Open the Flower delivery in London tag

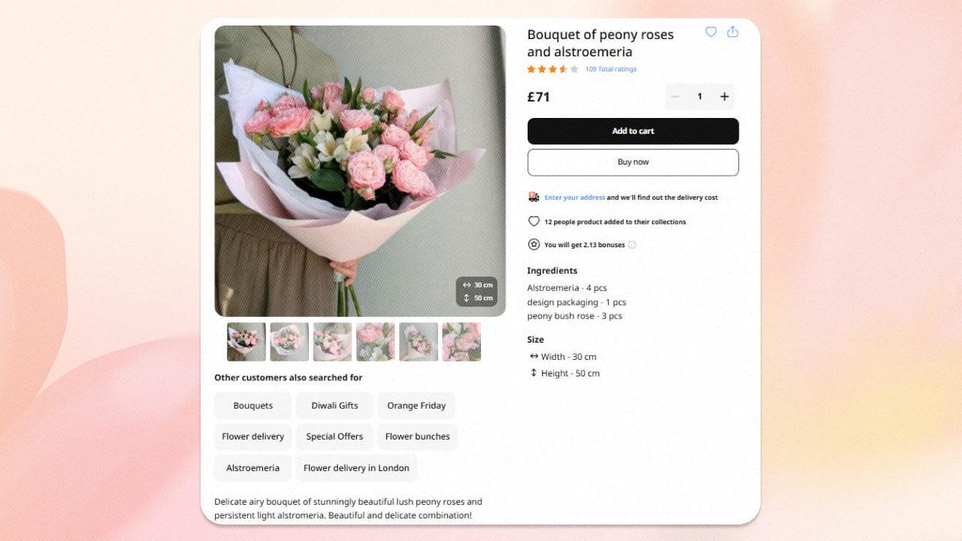click(356, 468)
